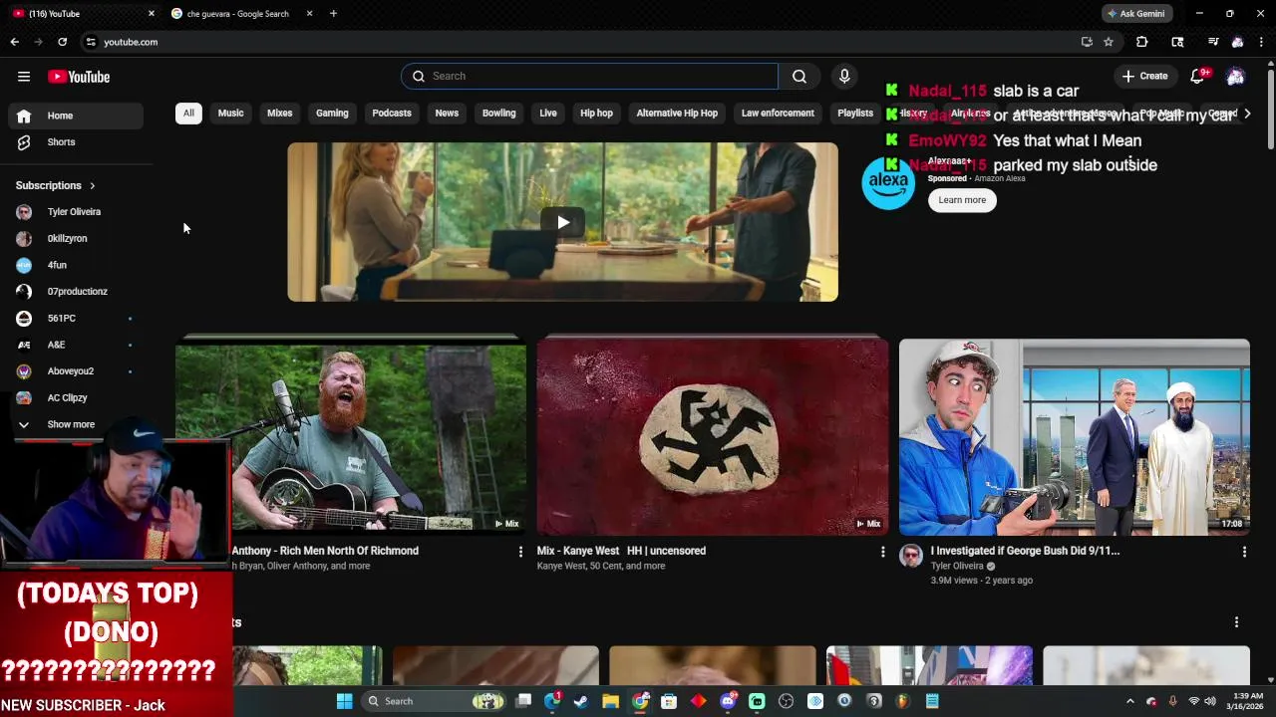
Task: Select the News filter chip
Action: (x=447, y=114)
